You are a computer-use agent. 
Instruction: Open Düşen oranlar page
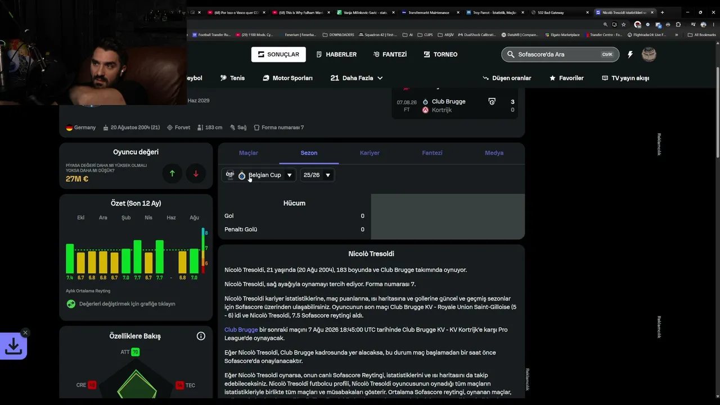click(x=507, y=78)
